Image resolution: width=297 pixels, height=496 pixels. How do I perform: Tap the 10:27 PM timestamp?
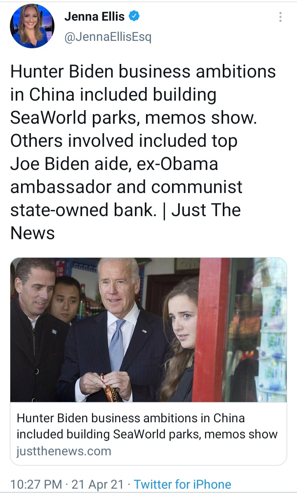click(35, 484)
